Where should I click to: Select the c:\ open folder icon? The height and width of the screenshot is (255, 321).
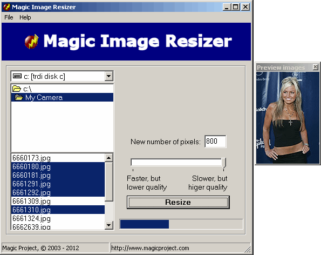(16, 89)
